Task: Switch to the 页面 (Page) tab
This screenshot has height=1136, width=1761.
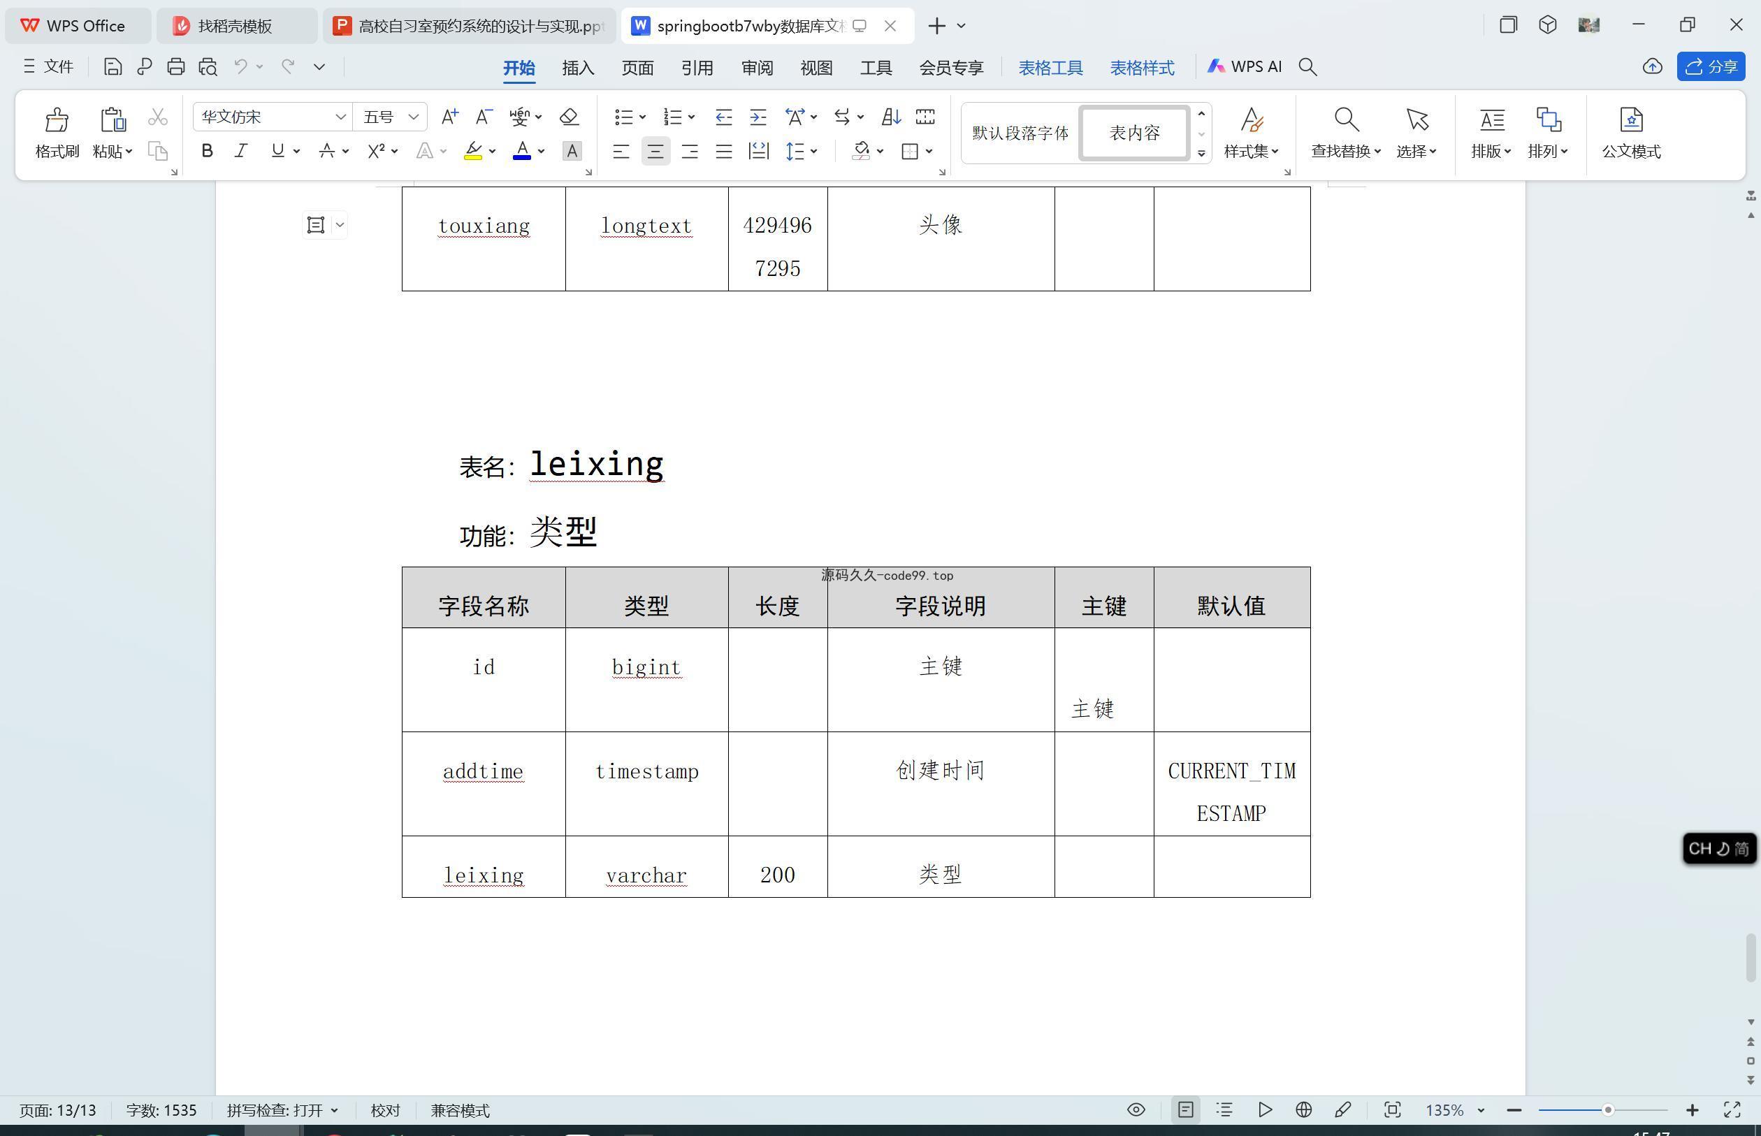Action: [x=637, y=68]
